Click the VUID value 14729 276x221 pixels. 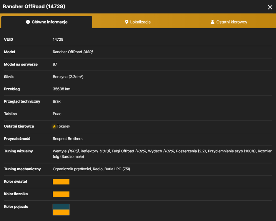click(58, 39)
